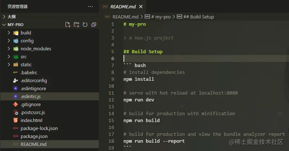Image resolution: width=289 pixels, height=151 pixels.
Task: Click the build folder icon
Action: pos(16,33)
